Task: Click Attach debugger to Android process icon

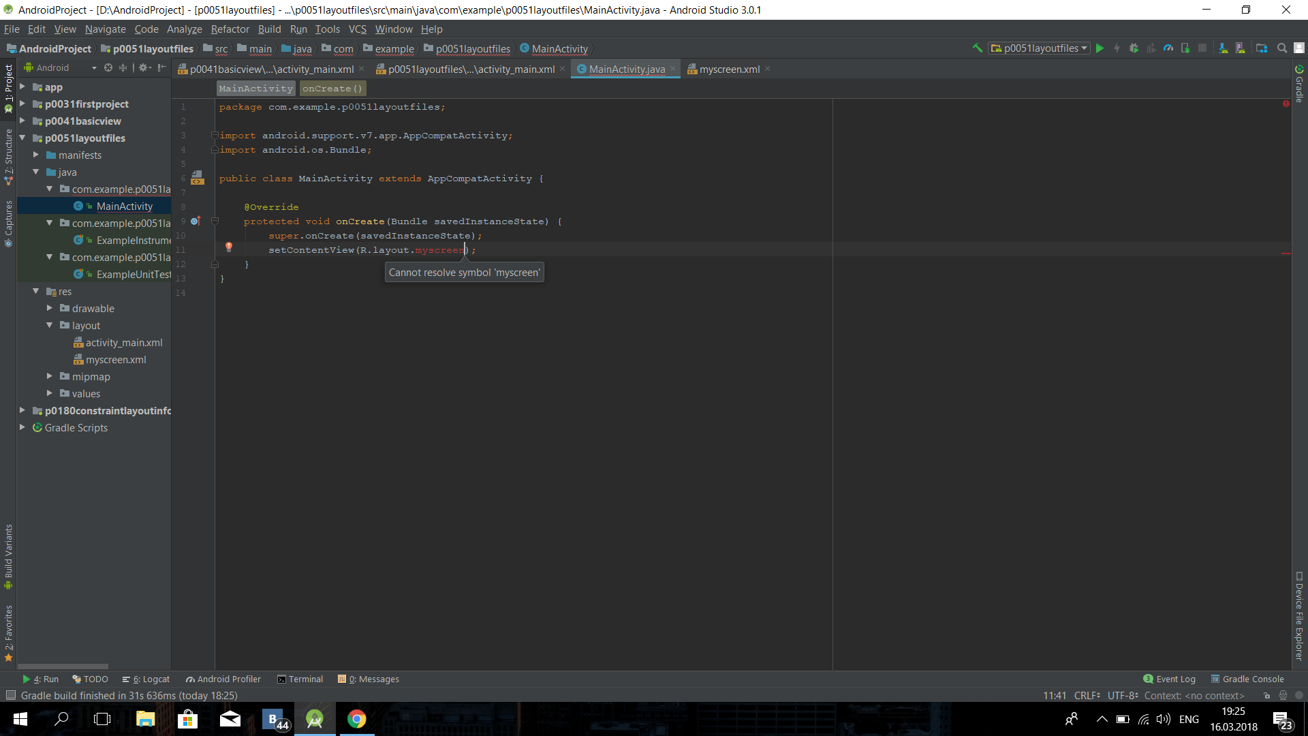Action: tap(1185, 48)
